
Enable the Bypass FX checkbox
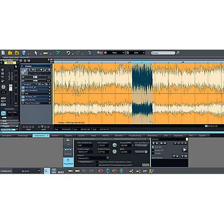153,150
